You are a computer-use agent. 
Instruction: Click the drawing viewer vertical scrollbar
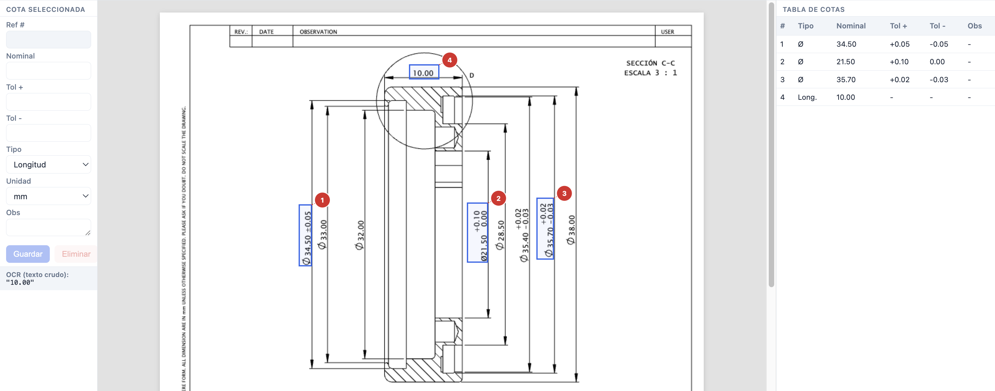771,145
